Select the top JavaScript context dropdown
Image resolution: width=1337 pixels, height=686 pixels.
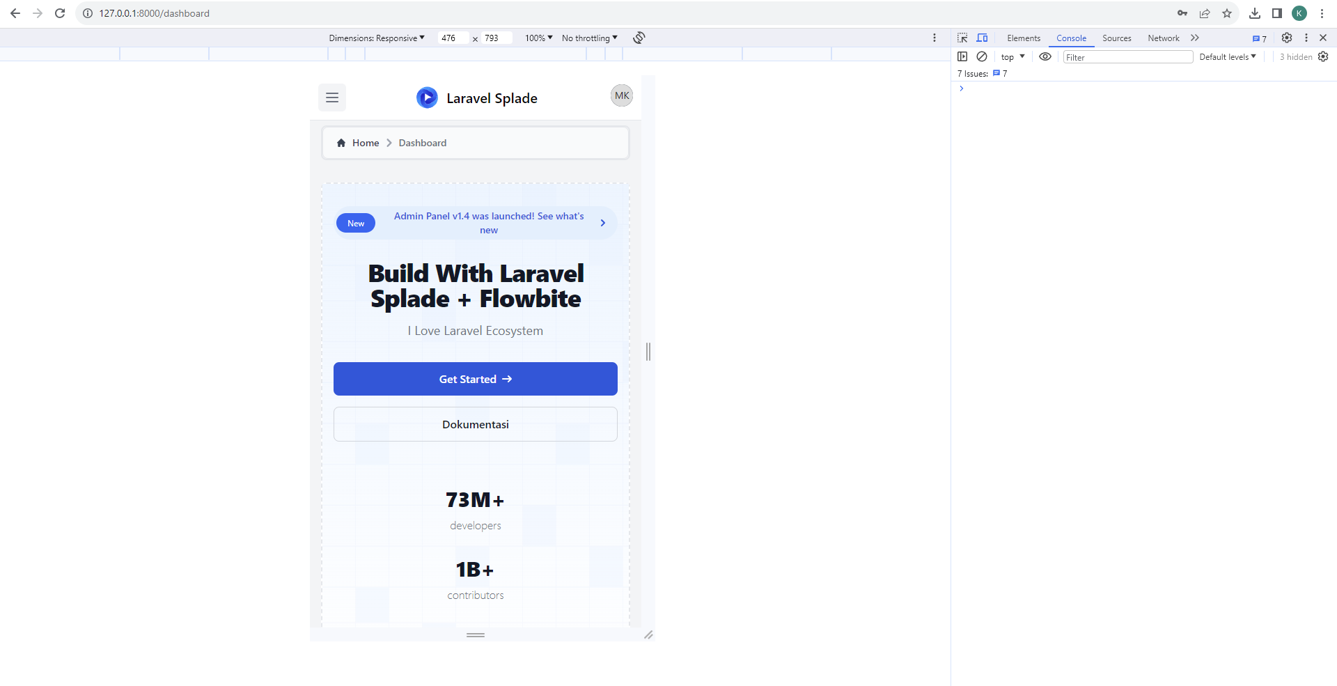coord(1013,56)
